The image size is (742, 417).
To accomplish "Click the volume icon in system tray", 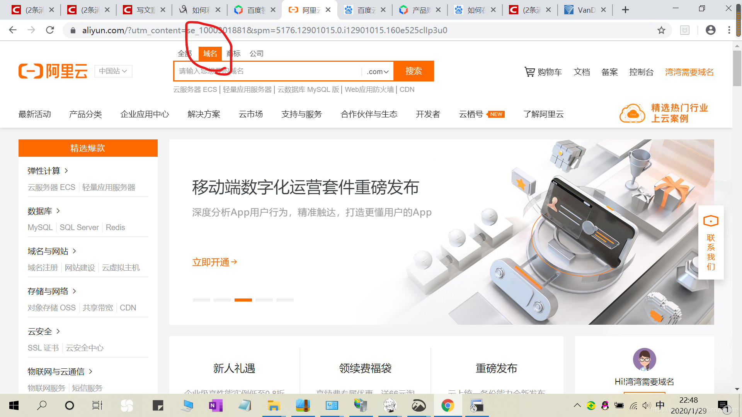I will tap(647, 405).
